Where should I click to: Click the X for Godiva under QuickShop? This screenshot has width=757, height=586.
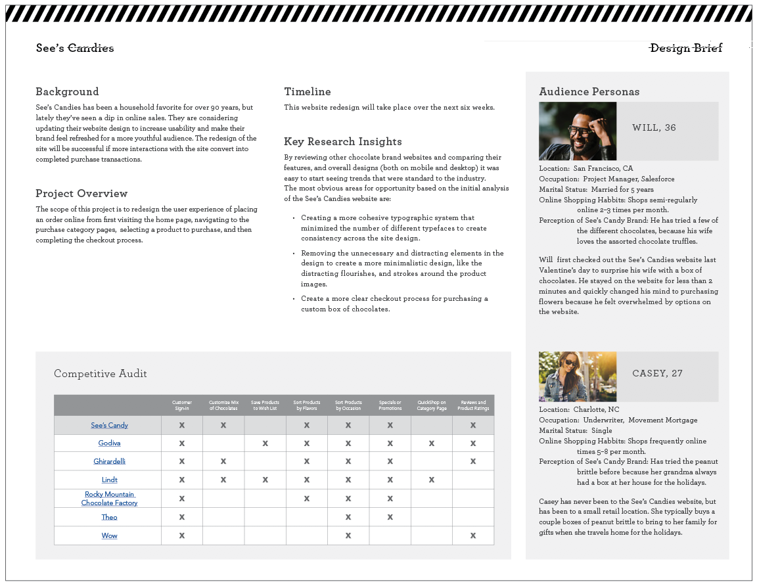click(x=432, y=443)
